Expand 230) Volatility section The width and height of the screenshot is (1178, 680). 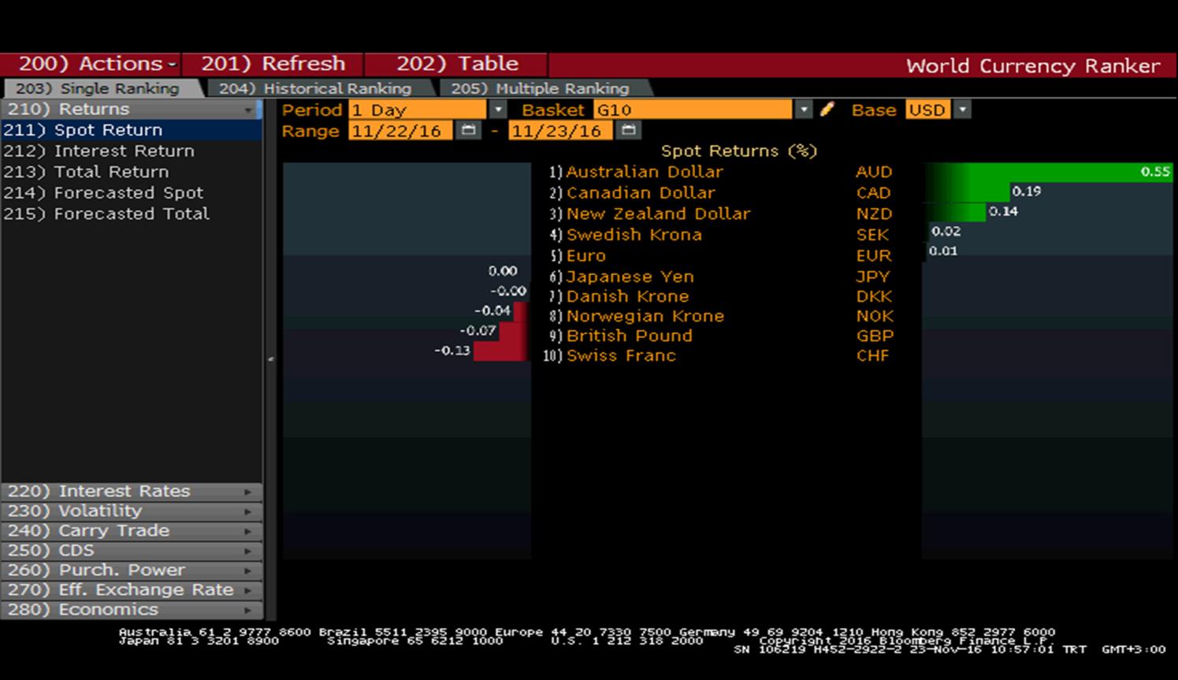coord(131,511)
